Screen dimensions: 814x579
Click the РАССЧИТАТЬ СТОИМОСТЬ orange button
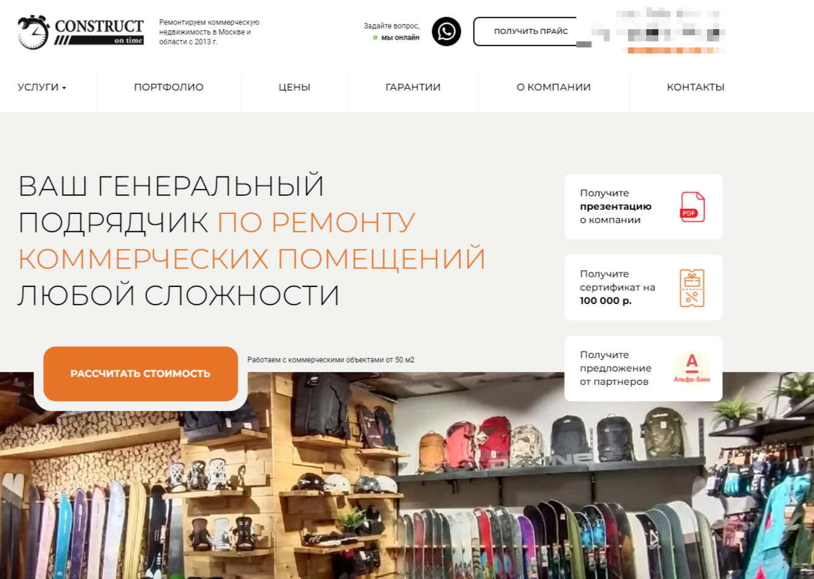pyautogui.click(x=140, y=373)
